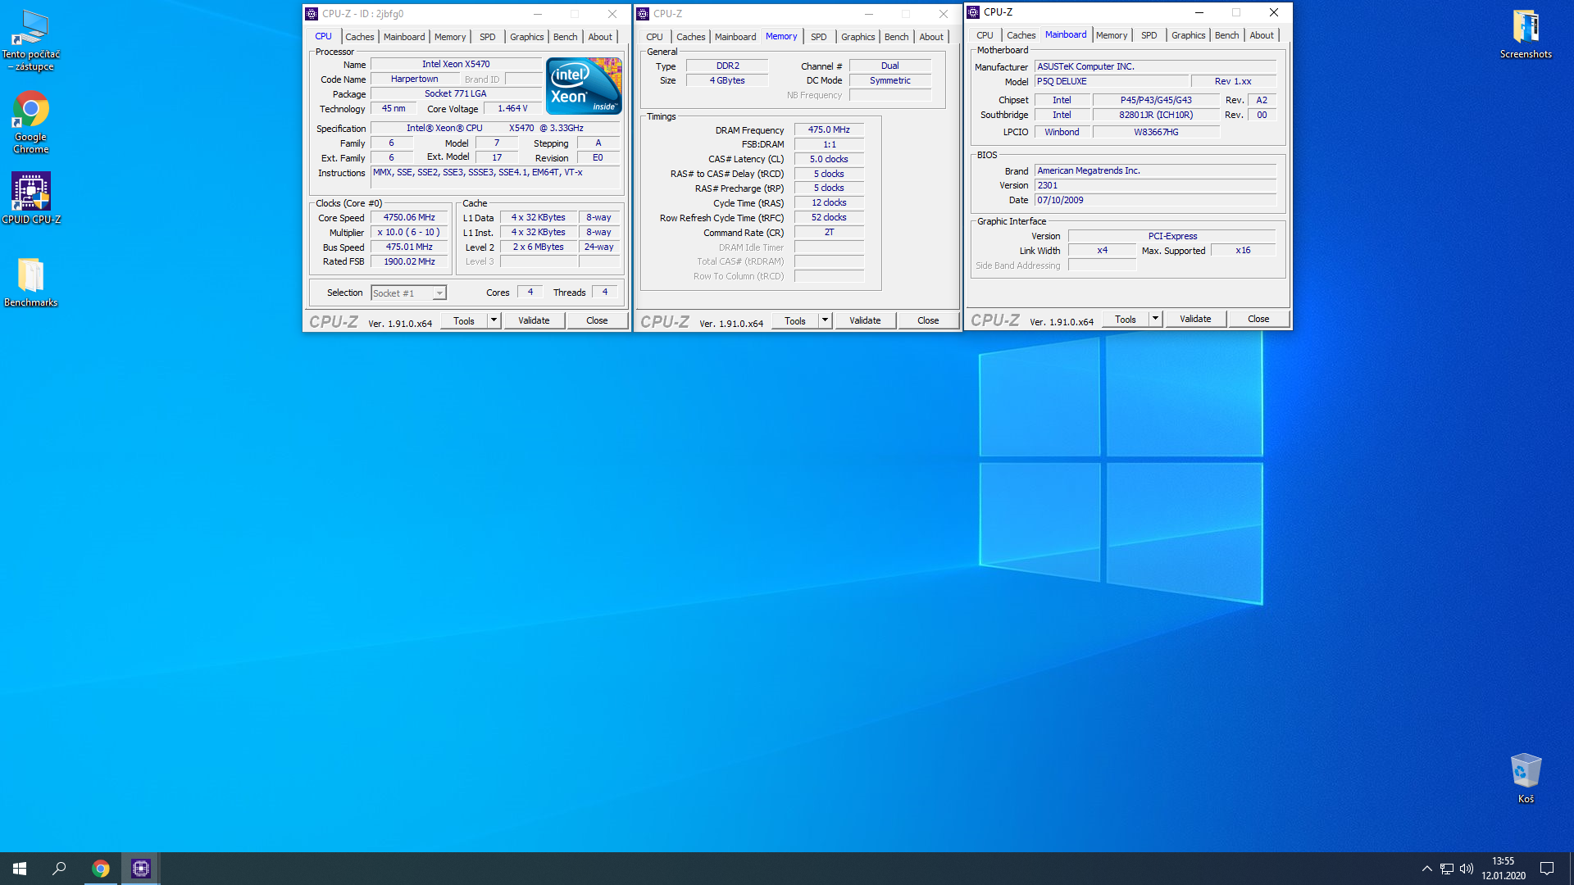Expand Tools dropdown arrow in right CPU-Z window
This screenshot has height=885, width=1574.
coord(1155,319)
